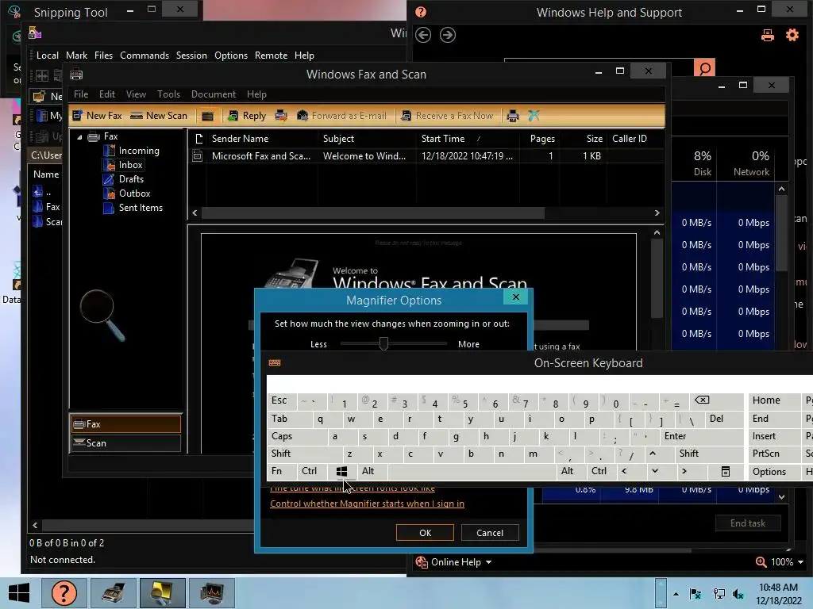Click OK in Magnifier Options
This screenshot has width=813, height=609.
coord(425,533)
